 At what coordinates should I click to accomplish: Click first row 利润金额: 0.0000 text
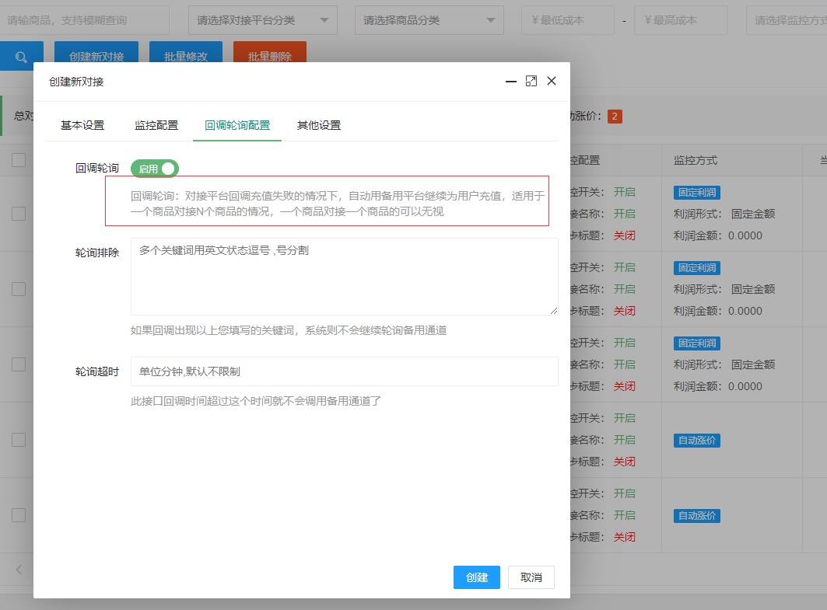click(x=718, y=235)
